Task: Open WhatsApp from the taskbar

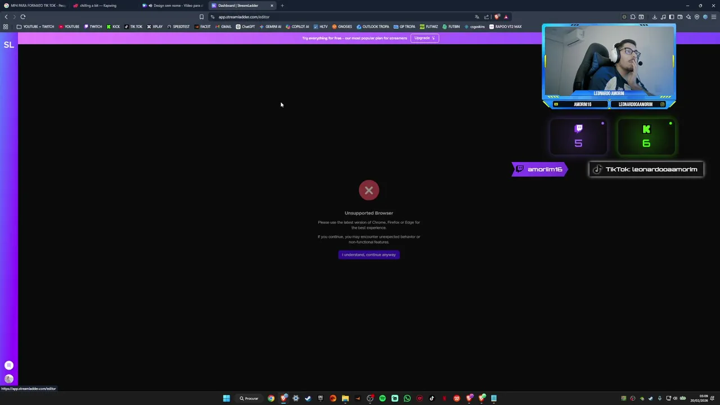Action: 407,398
